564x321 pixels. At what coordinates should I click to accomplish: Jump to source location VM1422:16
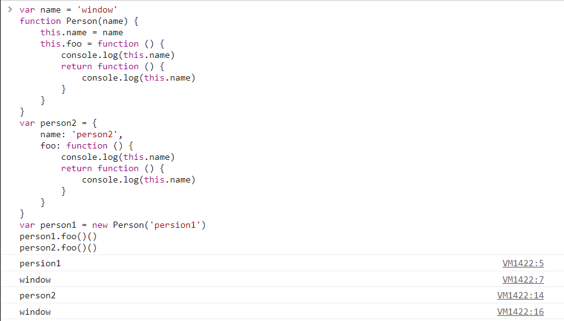(x=520, y=312)
